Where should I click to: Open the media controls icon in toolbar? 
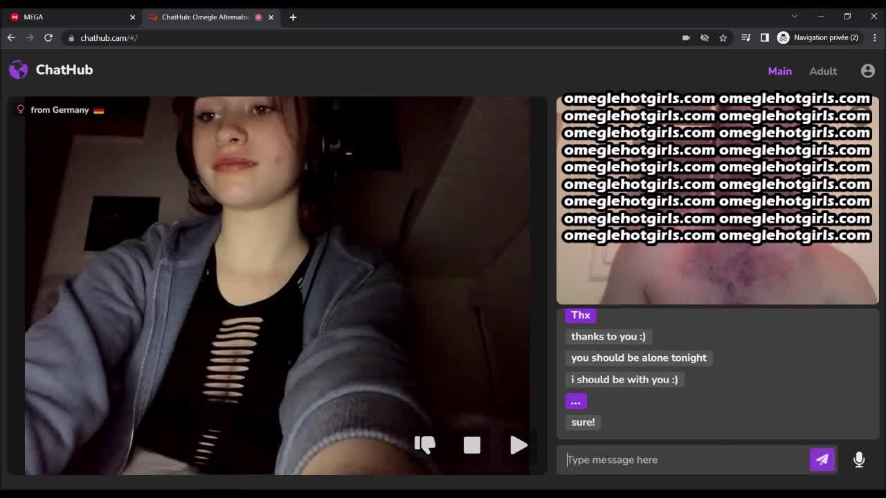coord(745,37)
